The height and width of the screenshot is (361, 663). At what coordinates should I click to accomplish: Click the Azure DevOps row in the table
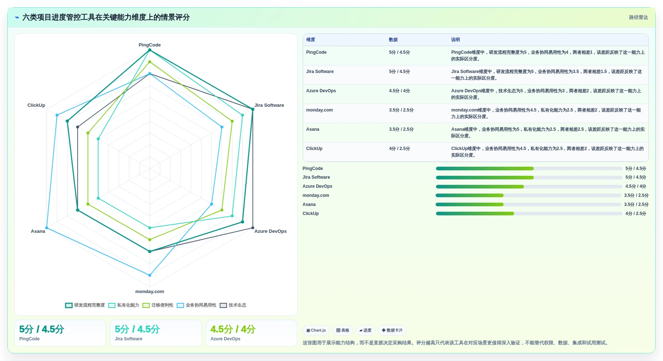click(x=476, y=94)
